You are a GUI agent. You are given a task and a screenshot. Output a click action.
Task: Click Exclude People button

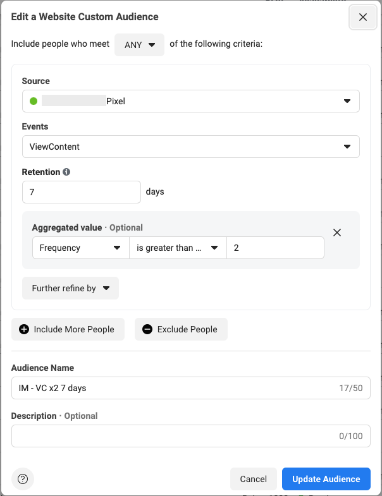[181, 329]
